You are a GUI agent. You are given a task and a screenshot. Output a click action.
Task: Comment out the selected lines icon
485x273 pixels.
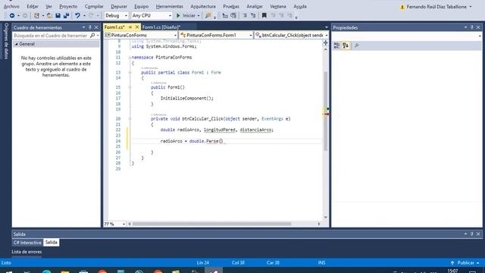tap(245, 15)
